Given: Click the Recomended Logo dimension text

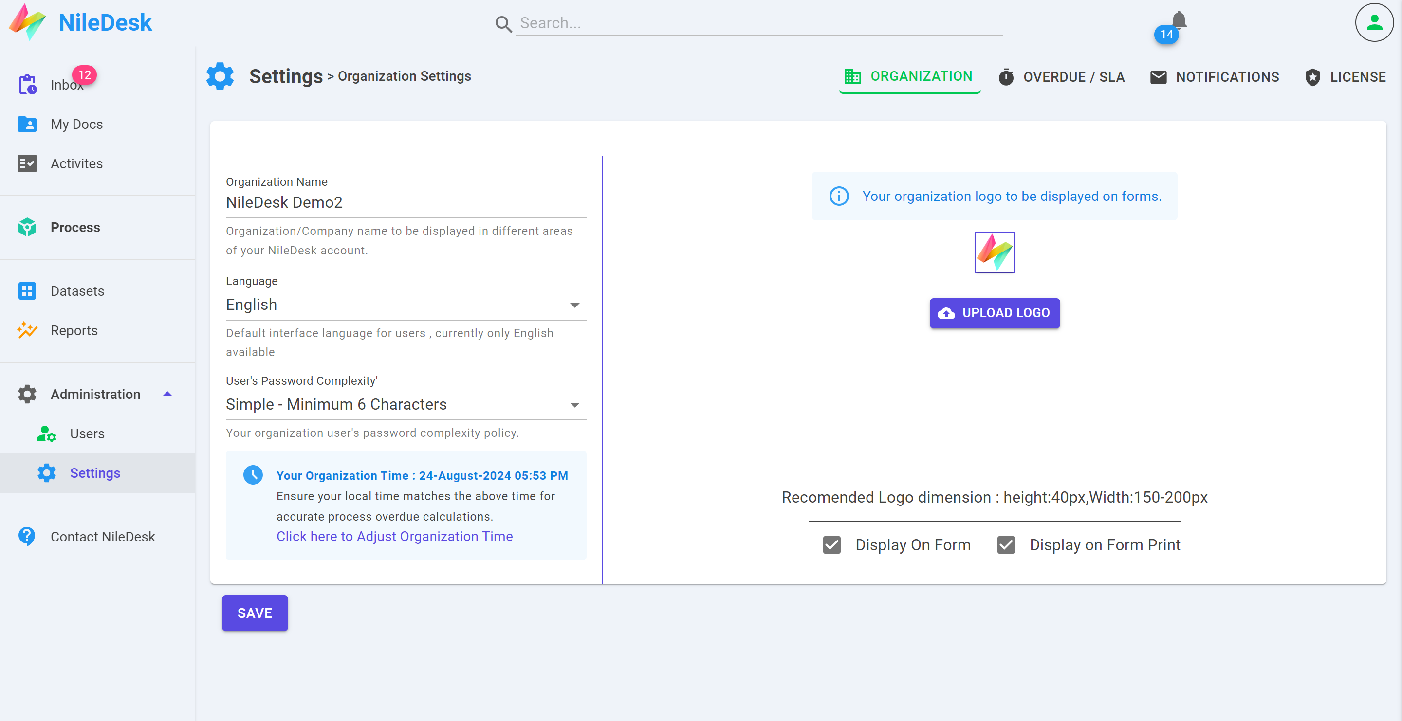Looking at the screenshot, I should pos(995,497).
